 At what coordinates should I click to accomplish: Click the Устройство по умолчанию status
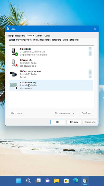pos(34,55)
